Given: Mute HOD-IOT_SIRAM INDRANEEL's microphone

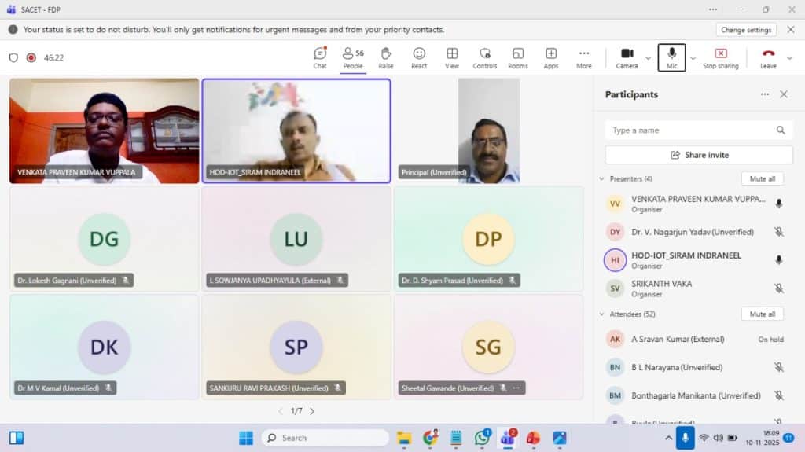Looking at the screenshot, I should [779, 260].
